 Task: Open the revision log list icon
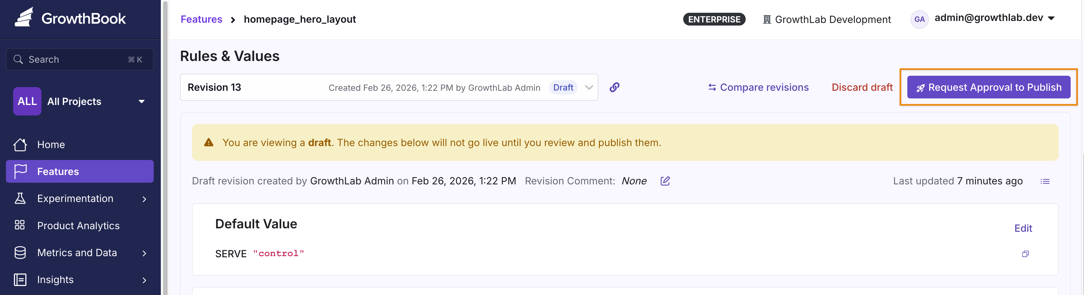point(1045,181)
